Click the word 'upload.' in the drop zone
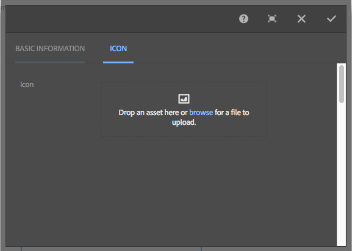Image resolution: width=352 pixels, height=251 pixels. click(x=184, y=122)
